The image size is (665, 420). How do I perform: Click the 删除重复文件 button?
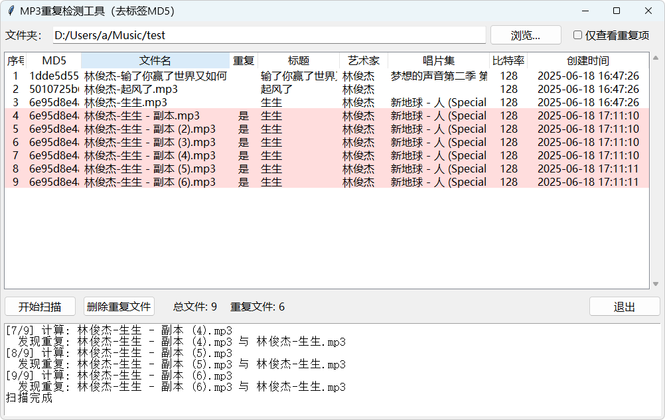tap(119, 307)
